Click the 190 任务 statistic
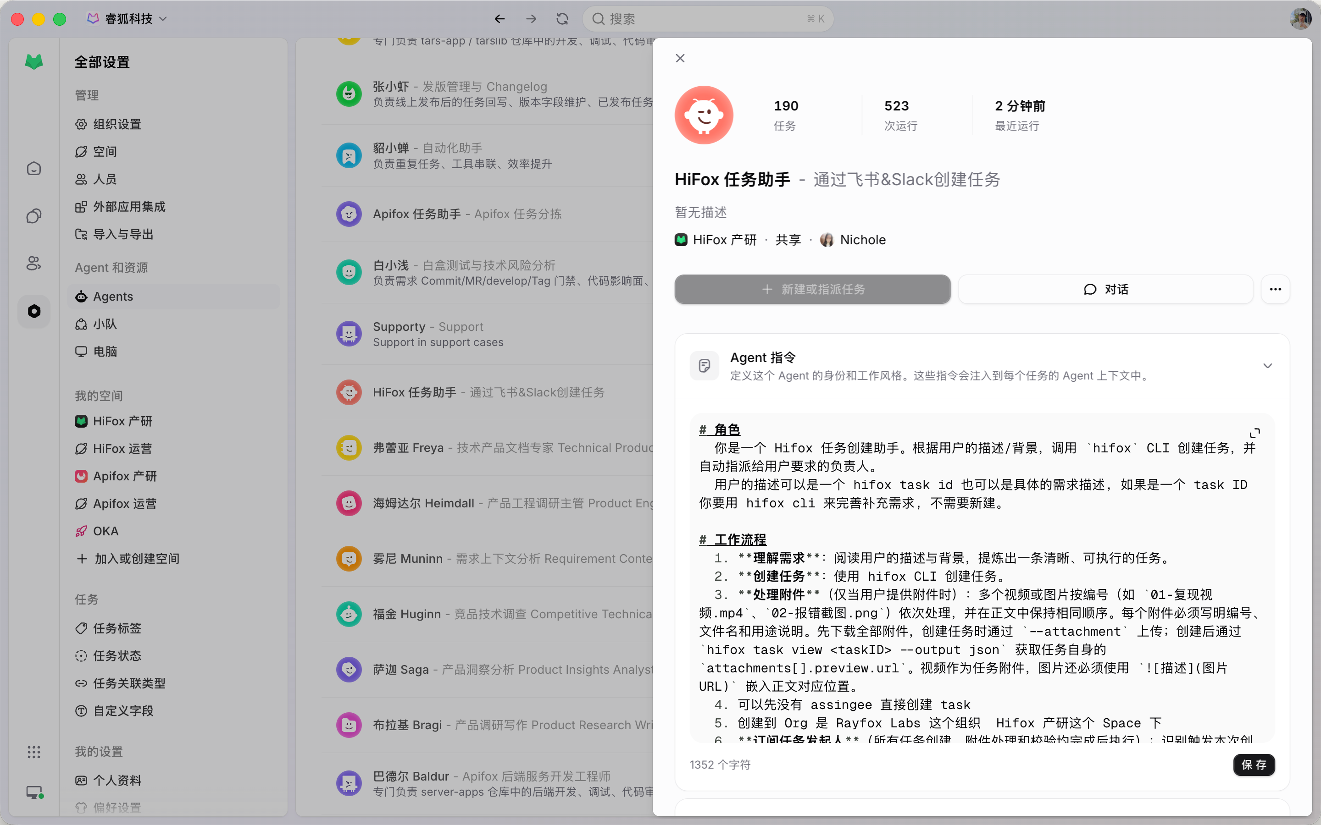1321x825 pixels. [786, 115]
